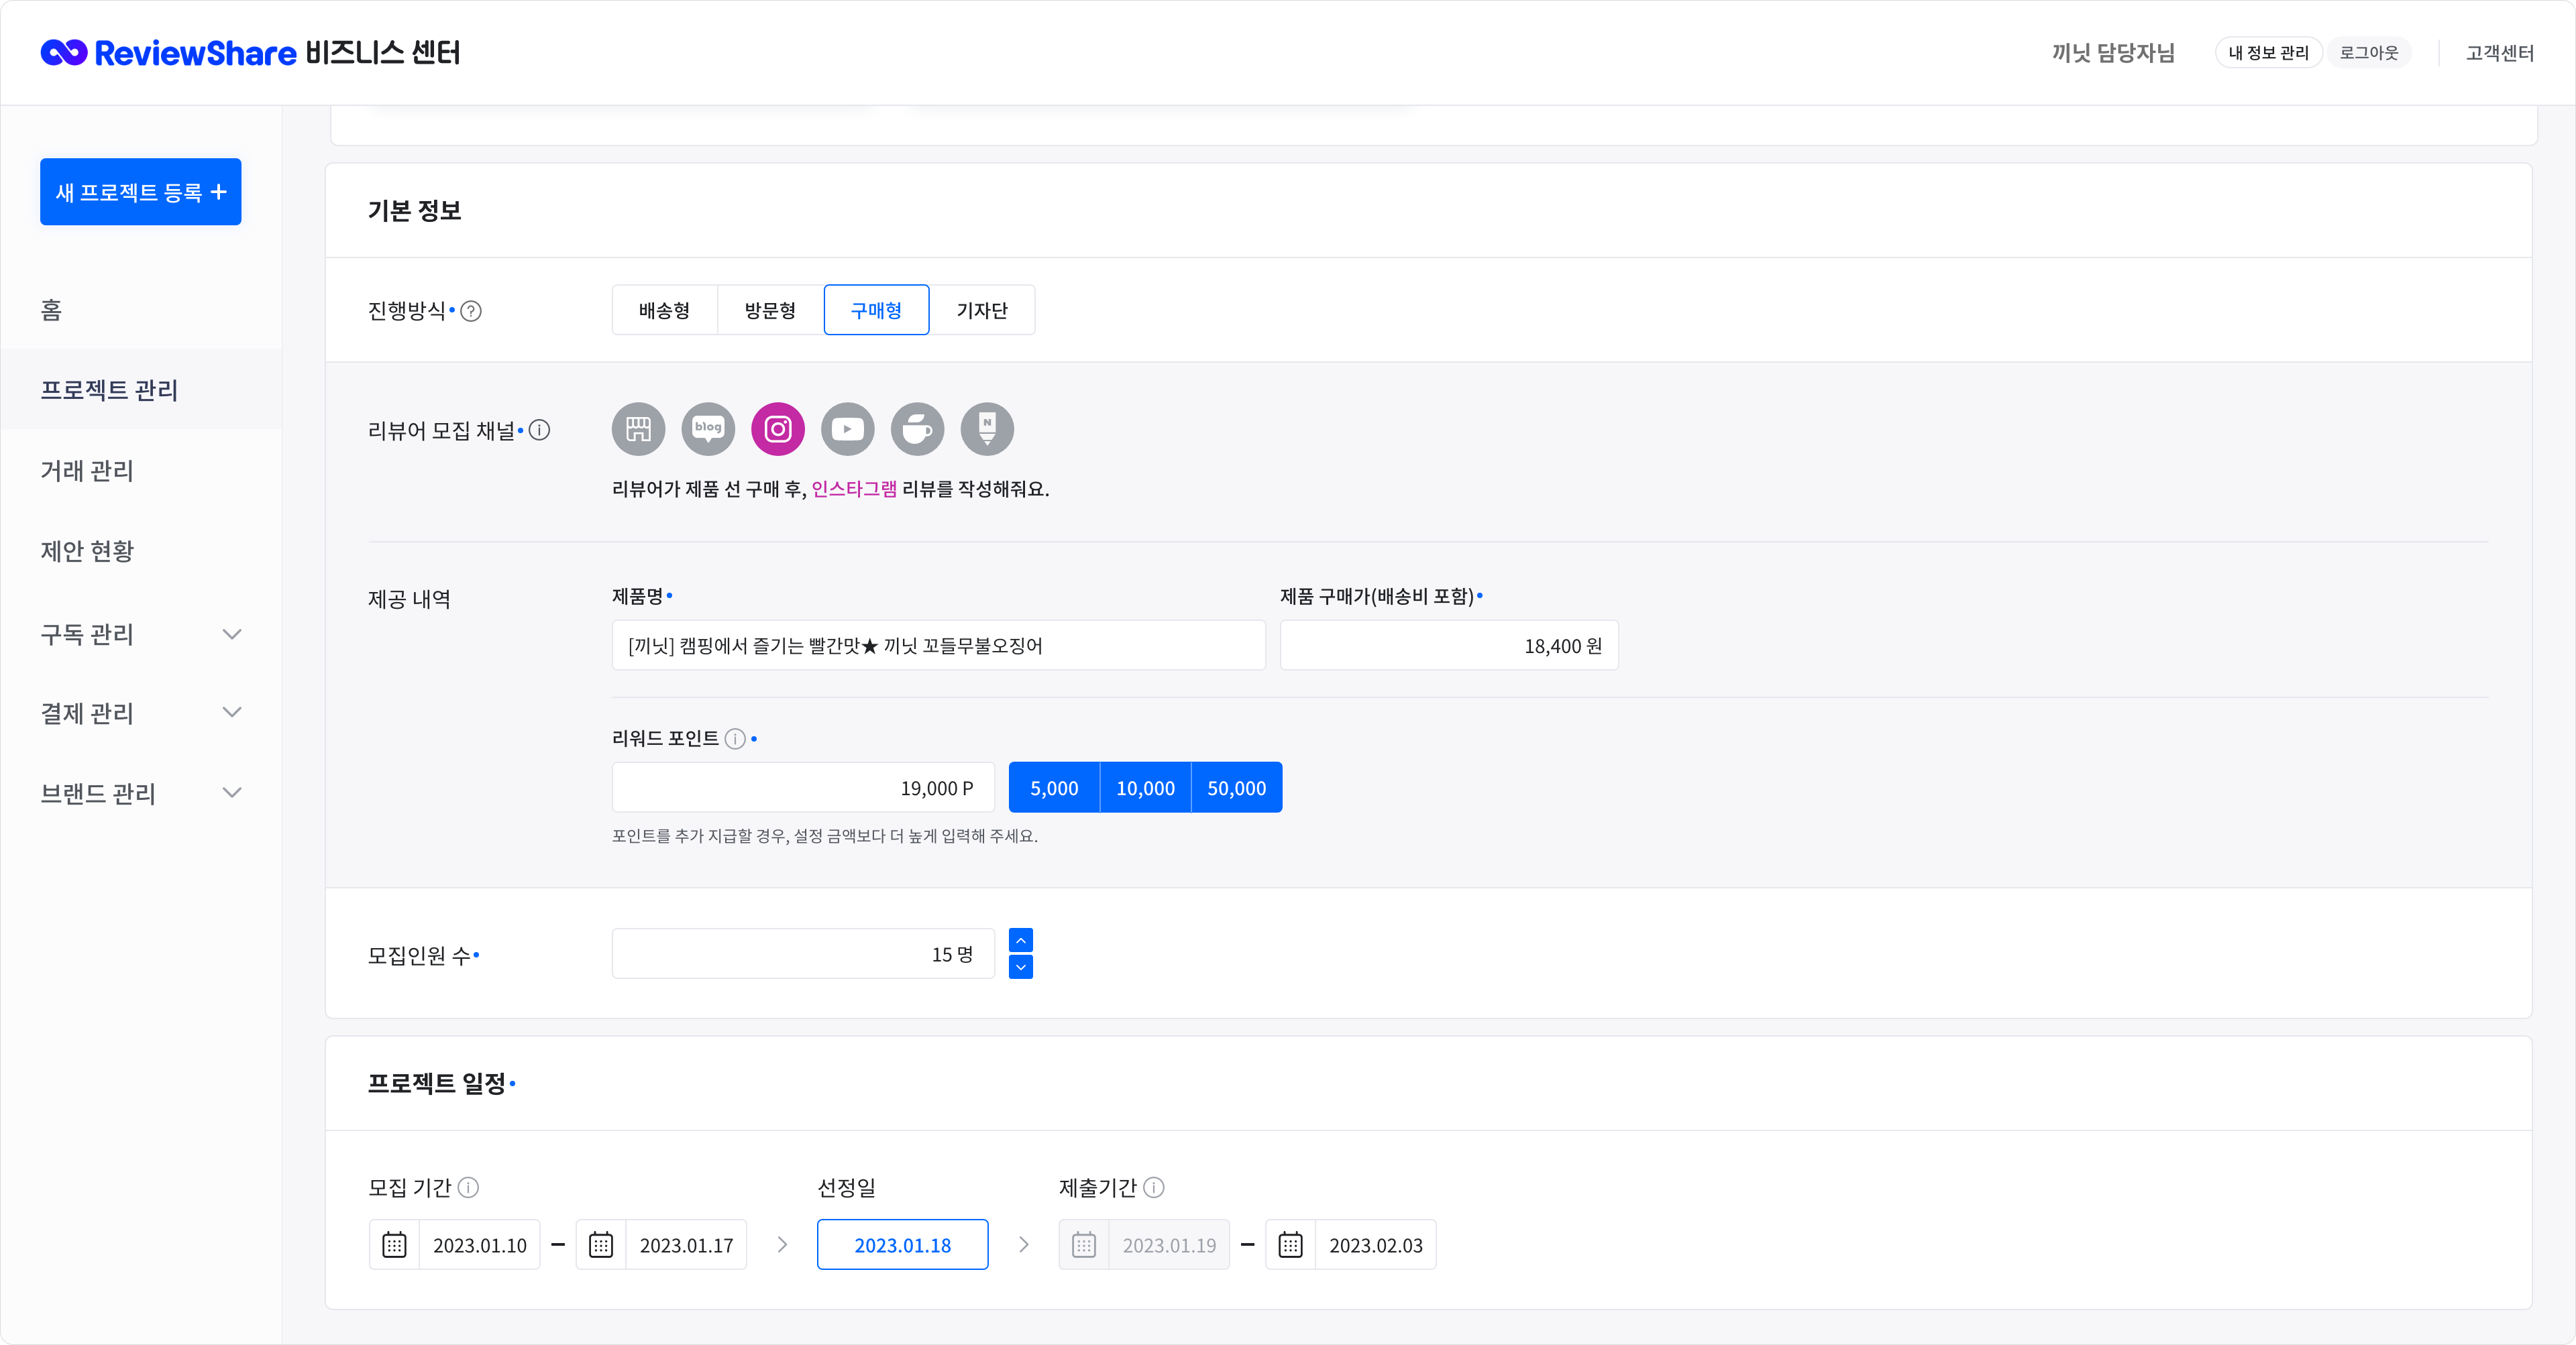
Task: Open calendar icon for recruitment end date 2023.01.17
Action: click(x=601, y=1245)
